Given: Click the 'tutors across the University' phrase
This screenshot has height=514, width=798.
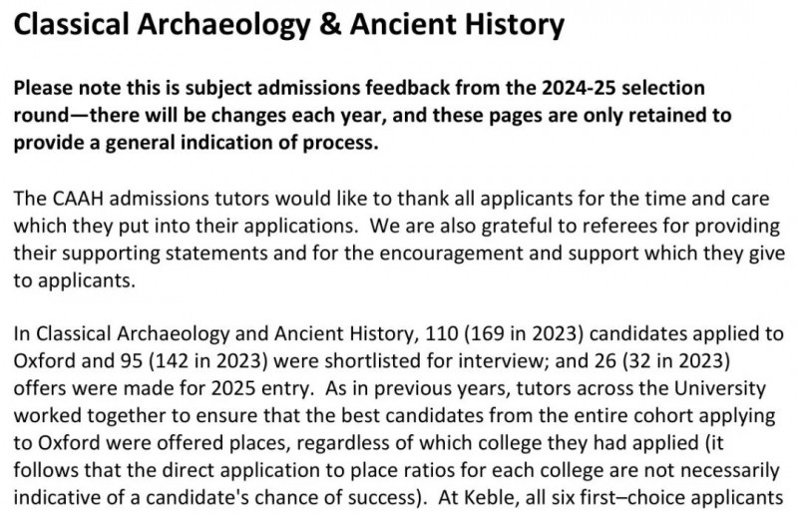Looking at the screenshot, I should coord(641,388).
